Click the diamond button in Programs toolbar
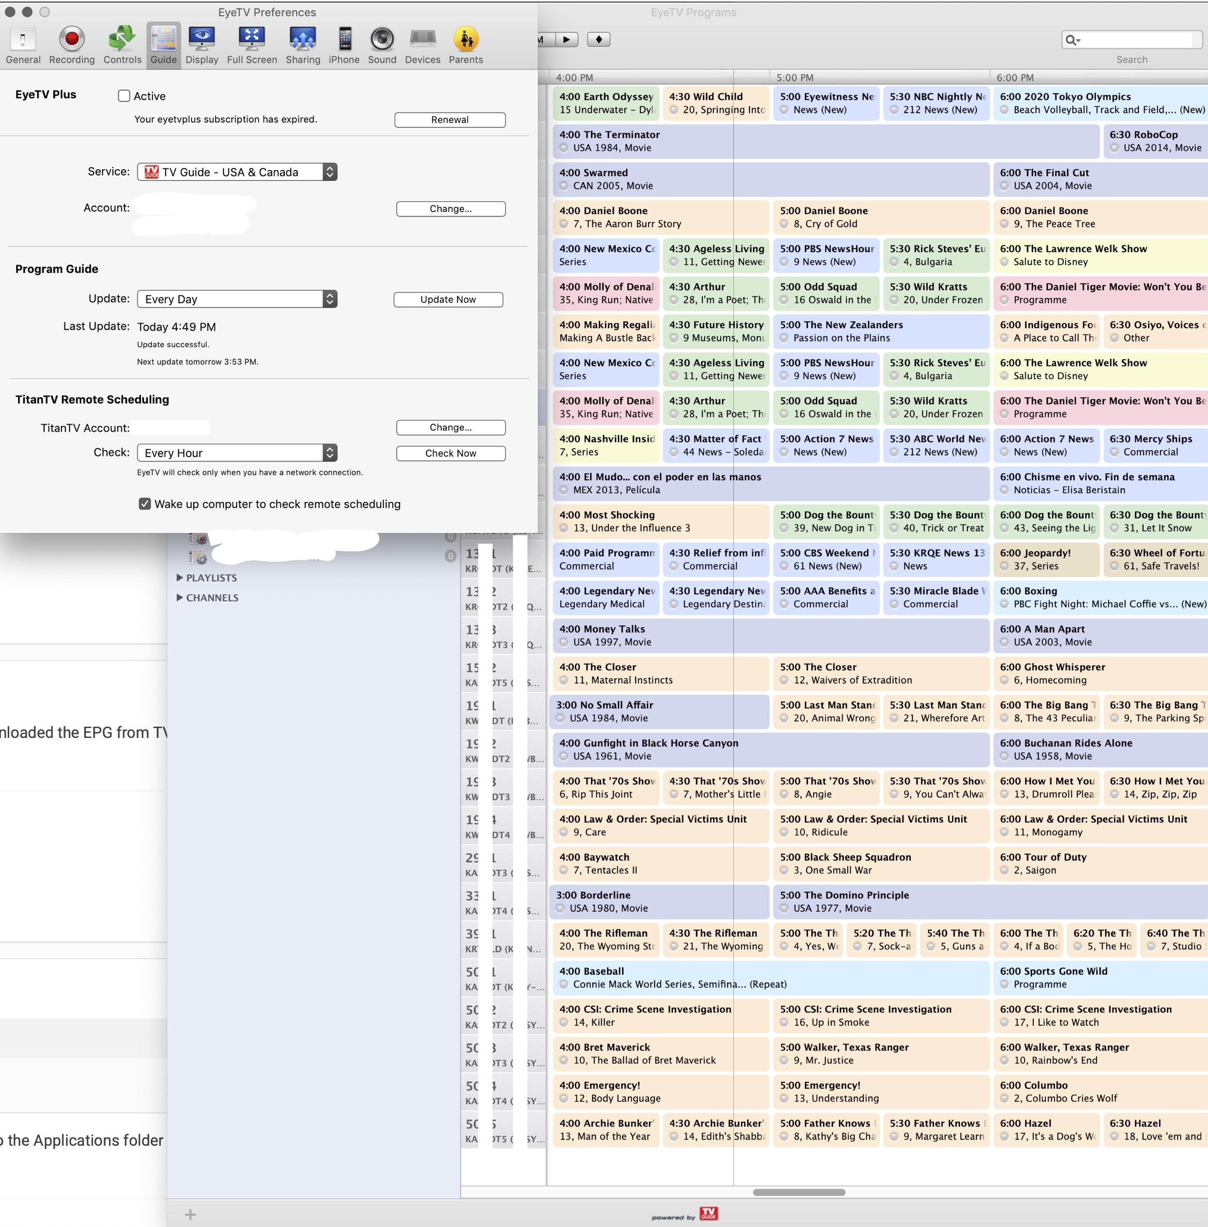The image size is (1208, 1227). click(x=598, y=39)
